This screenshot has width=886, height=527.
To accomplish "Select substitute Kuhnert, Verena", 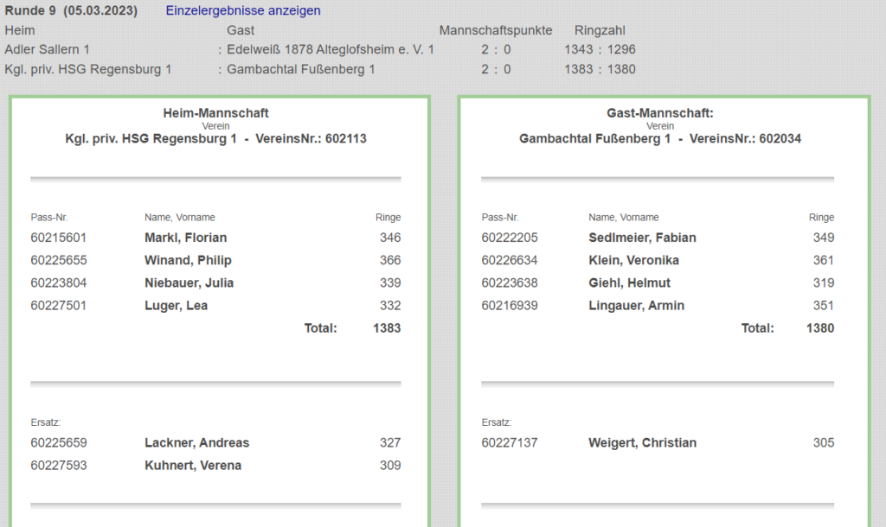I will click(192, 465).
